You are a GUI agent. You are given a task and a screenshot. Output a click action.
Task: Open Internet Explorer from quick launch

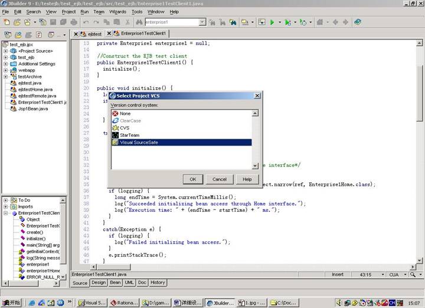click(32, 303)
